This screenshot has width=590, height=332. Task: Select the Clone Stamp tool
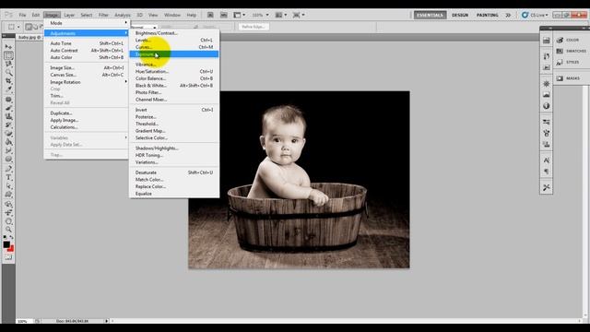coord(8,116)
